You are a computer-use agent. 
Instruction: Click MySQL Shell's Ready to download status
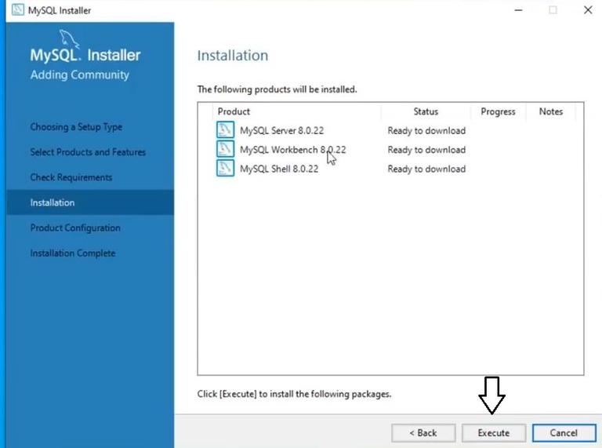426,169
